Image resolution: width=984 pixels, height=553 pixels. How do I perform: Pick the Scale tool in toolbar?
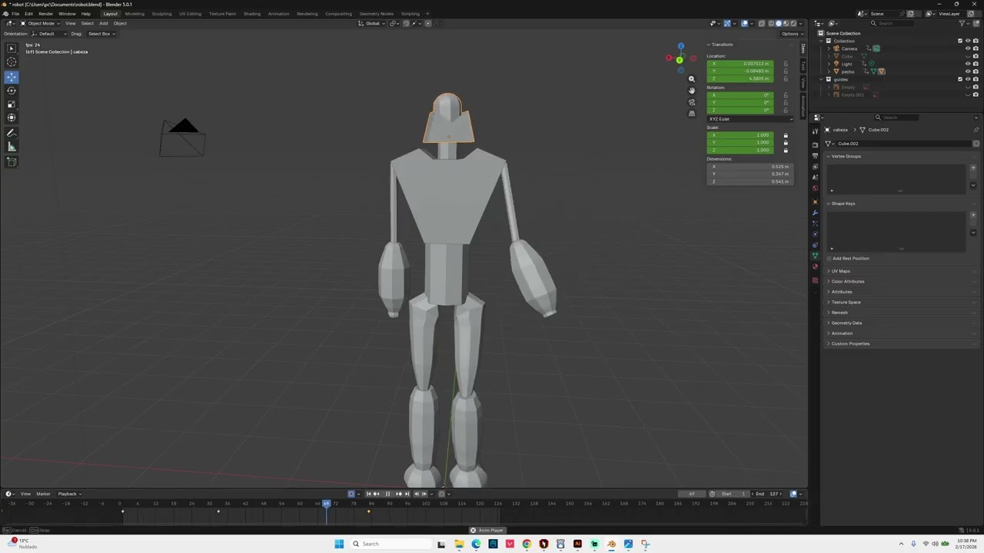tap(12, 104)
